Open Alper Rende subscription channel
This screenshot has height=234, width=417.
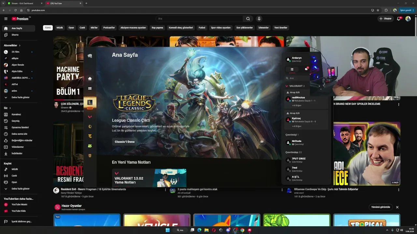click(19, 65)
